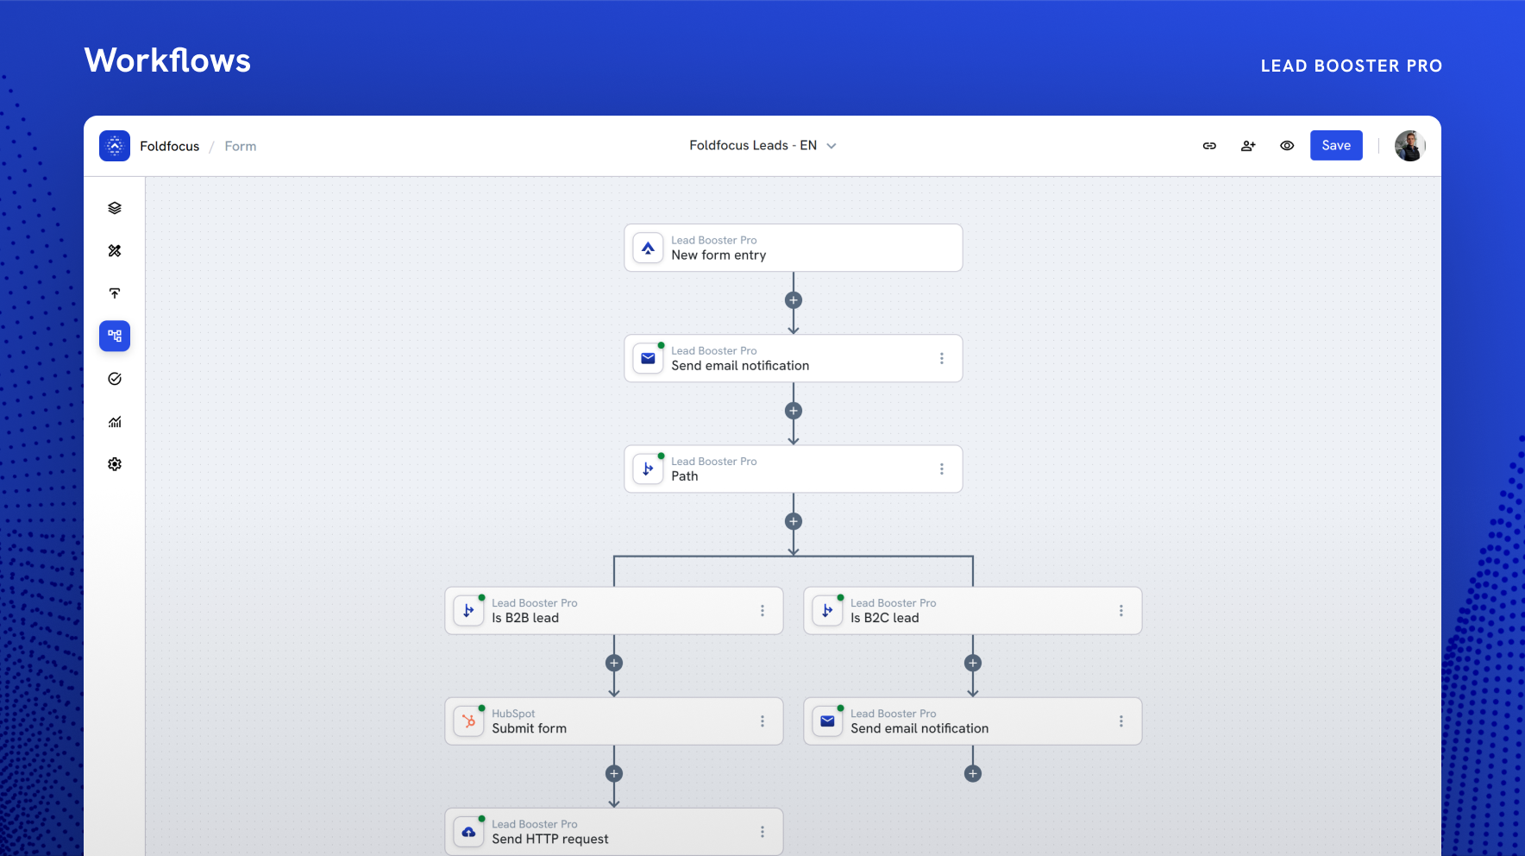Go to Foldfocus in the breadcrumb

169,146
